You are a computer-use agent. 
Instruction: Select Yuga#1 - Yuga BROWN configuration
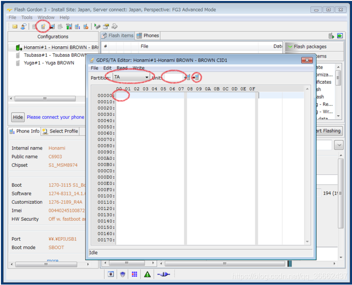[49, 63]
